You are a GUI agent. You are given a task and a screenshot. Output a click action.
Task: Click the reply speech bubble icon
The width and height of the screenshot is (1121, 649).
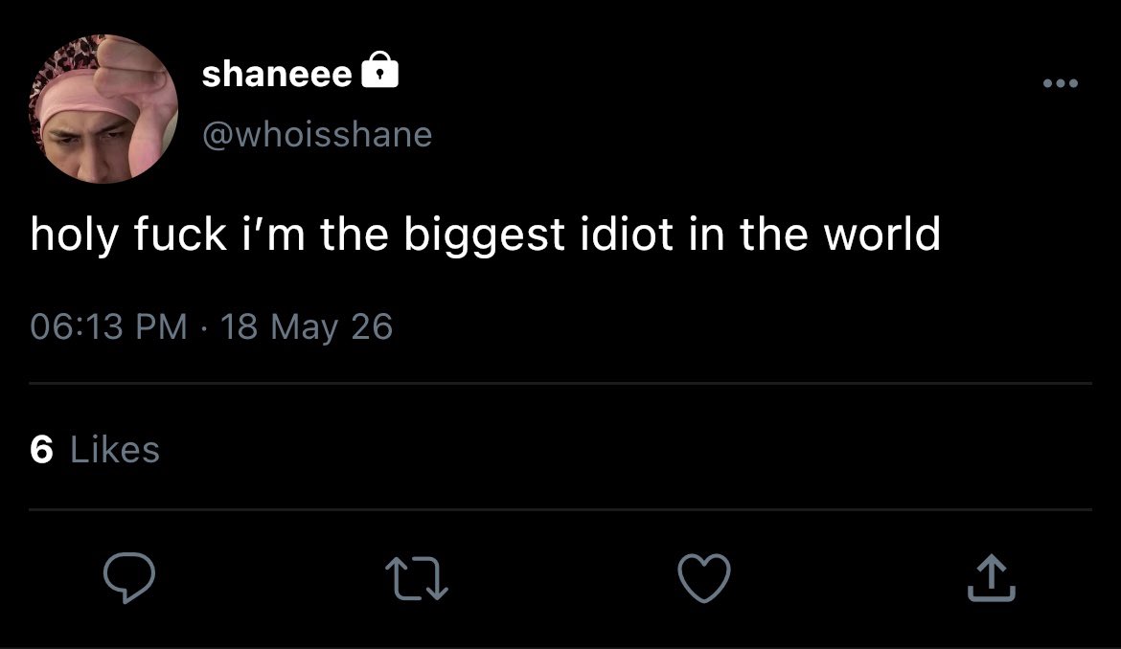(x=128, y=577)
